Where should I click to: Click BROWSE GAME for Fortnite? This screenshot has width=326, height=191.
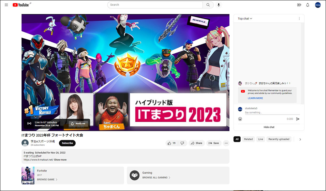click(47, 179)
